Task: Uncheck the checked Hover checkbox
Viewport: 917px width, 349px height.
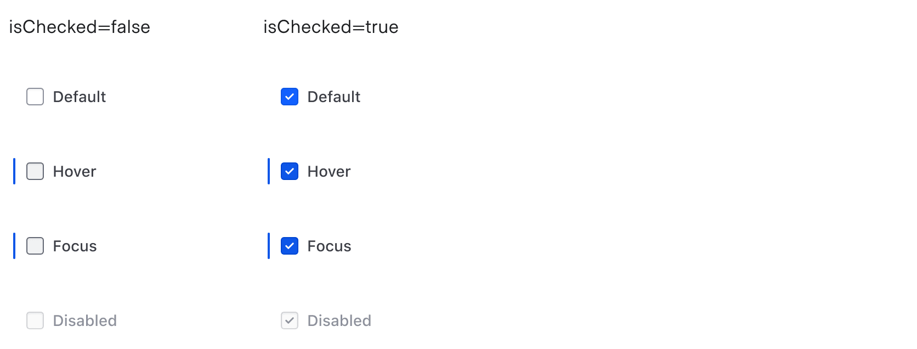Action: click(289, 171)
